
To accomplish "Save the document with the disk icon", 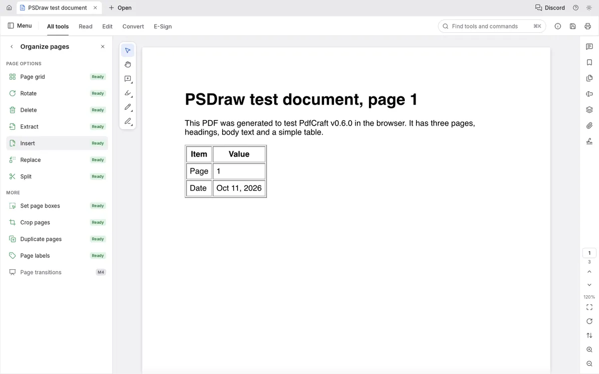I will (573, 26).
